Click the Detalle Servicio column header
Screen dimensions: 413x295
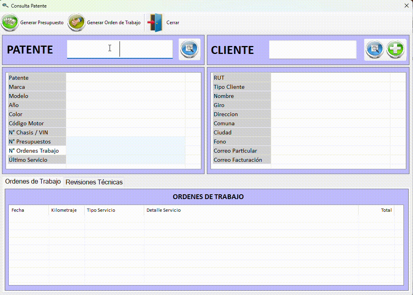[164, 210]
